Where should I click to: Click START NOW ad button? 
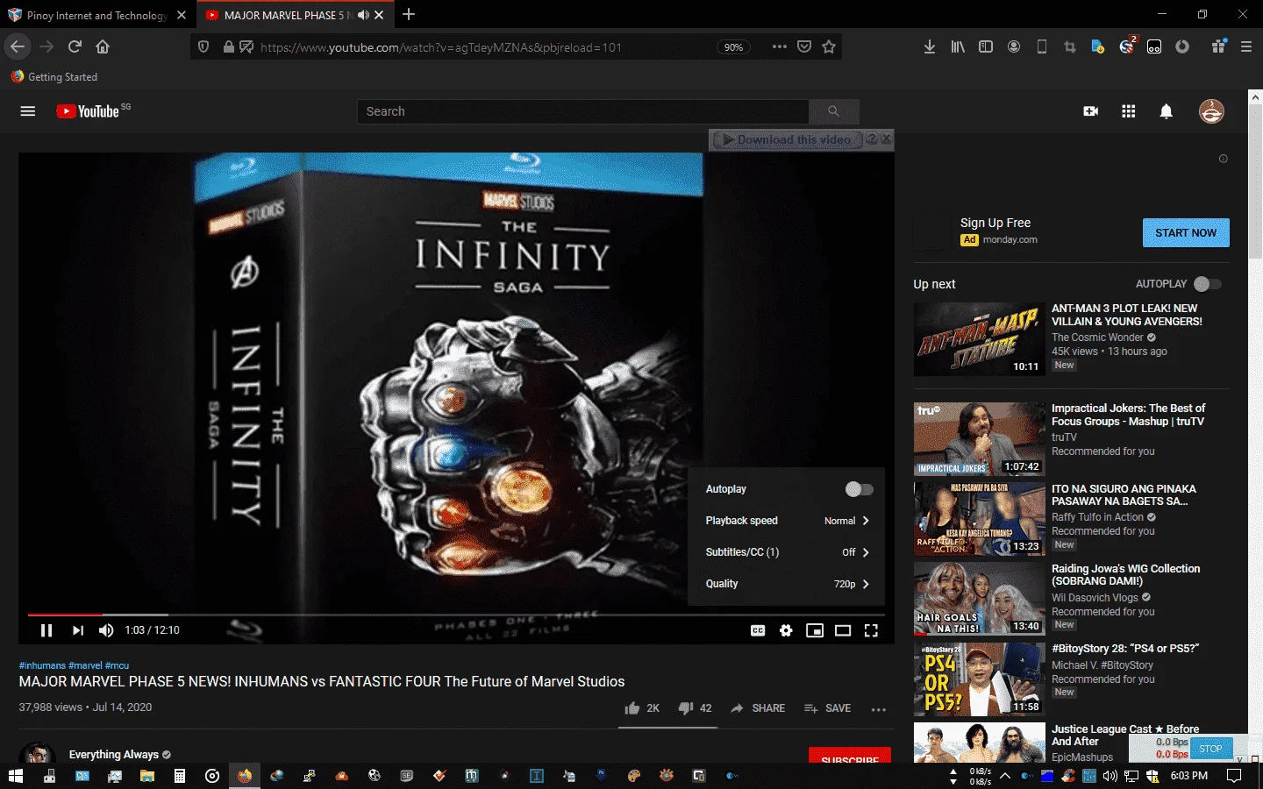pos(1186,233)
